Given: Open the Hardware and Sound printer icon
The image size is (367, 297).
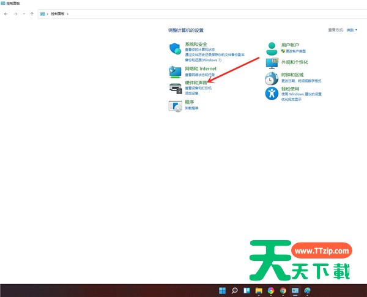Looking at the screenshot, I should point(176,89).
